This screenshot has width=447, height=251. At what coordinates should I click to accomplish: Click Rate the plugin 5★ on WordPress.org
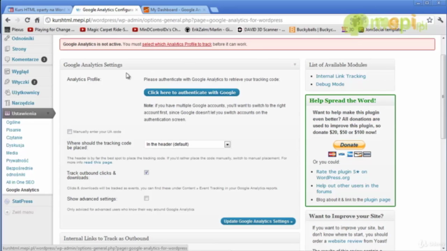pyautogui.click(x=342, y=174)
